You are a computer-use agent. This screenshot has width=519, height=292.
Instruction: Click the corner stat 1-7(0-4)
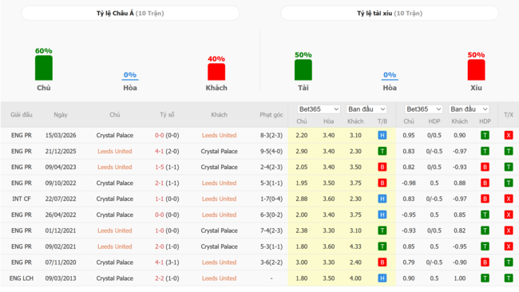[x=271, y=199]
